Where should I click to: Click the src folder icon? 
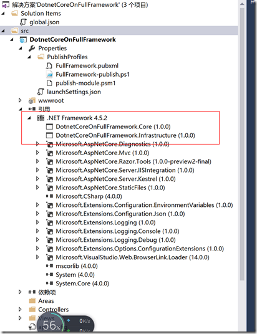14,31
